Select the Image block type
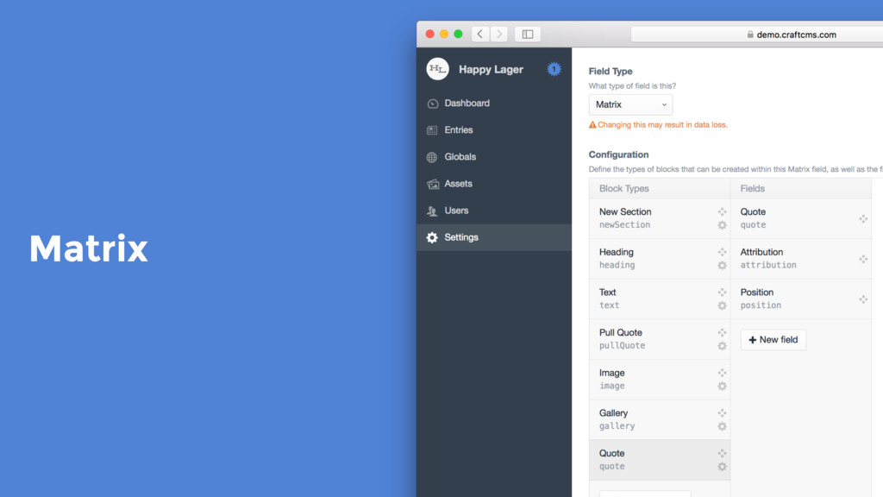The height and width of the screenshot is (497, 883). (x=660, y=380)
